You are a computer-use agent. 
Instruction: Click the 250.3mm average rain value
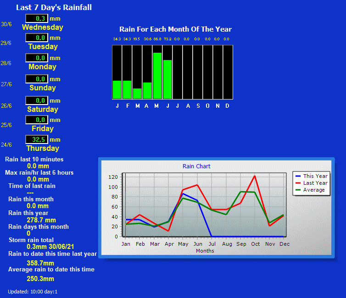click(x=40, y=279)
